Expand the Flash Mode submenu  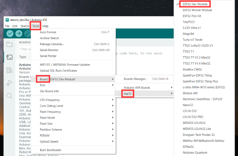(74, 118)
